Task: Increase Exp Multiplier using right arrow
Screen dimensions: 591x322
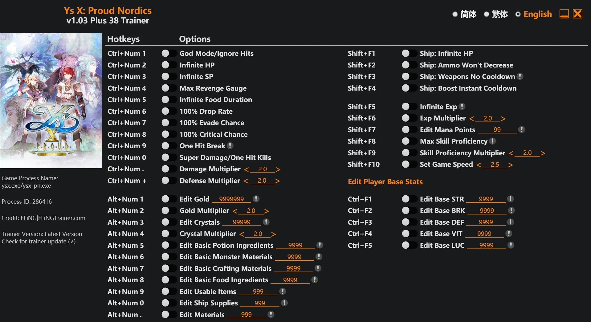Action: 503,119
